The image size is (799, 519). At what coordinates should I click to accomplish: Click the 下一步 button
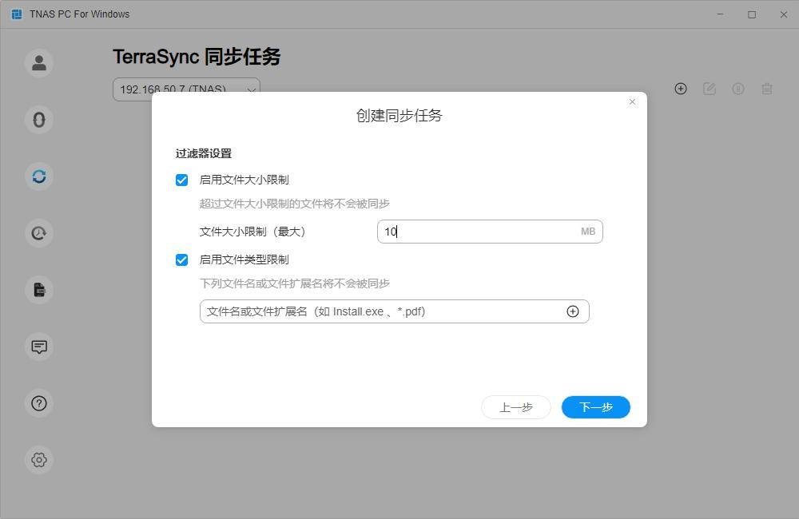596,407
